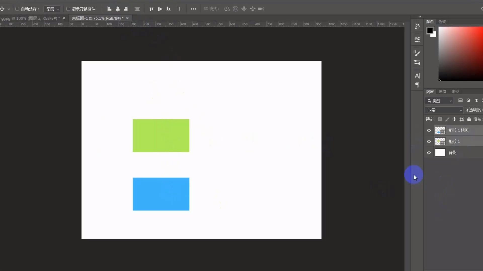The height and width of the screenshot is (271, 483).
Task: Switch to the 通道 tab
Action: pos(442,92)
